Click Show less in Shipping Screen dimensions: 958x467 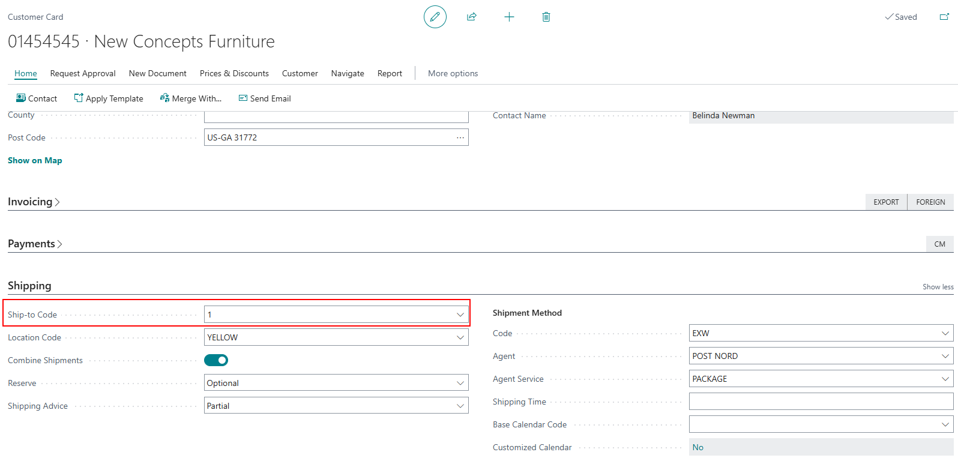point(938,287)
